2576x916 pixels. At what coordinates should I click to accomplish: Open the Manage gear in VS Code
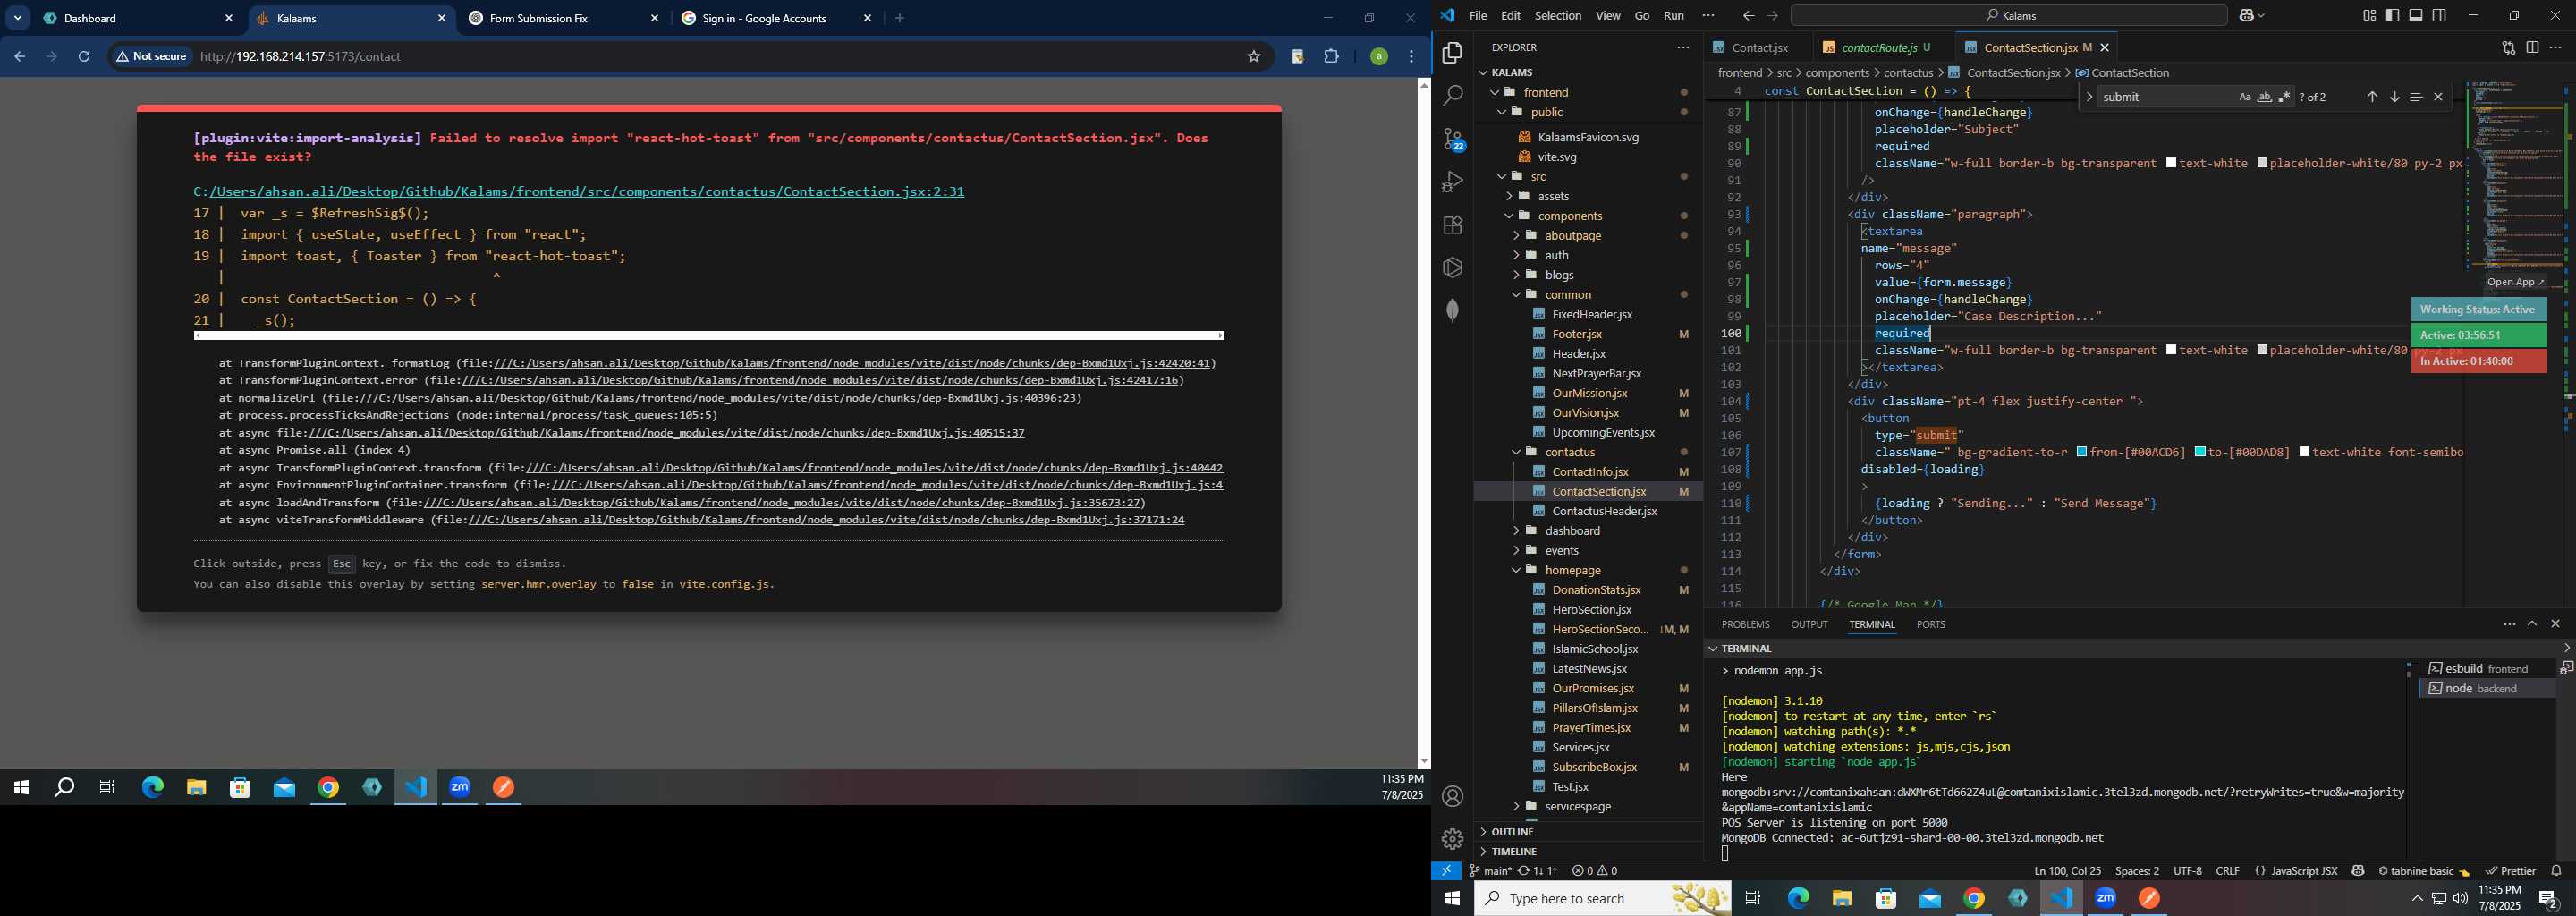1452,839
